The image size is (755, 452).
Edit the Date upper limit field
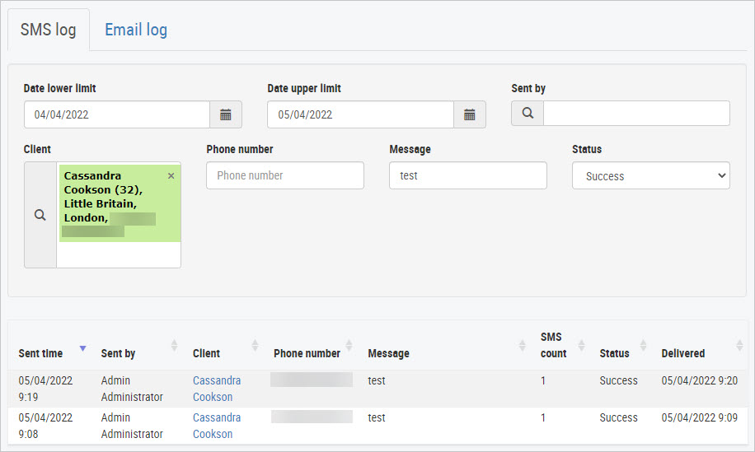(361, 114)
